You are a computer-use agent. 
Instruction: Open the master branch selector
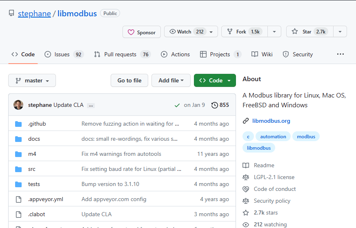pos(32,80)
